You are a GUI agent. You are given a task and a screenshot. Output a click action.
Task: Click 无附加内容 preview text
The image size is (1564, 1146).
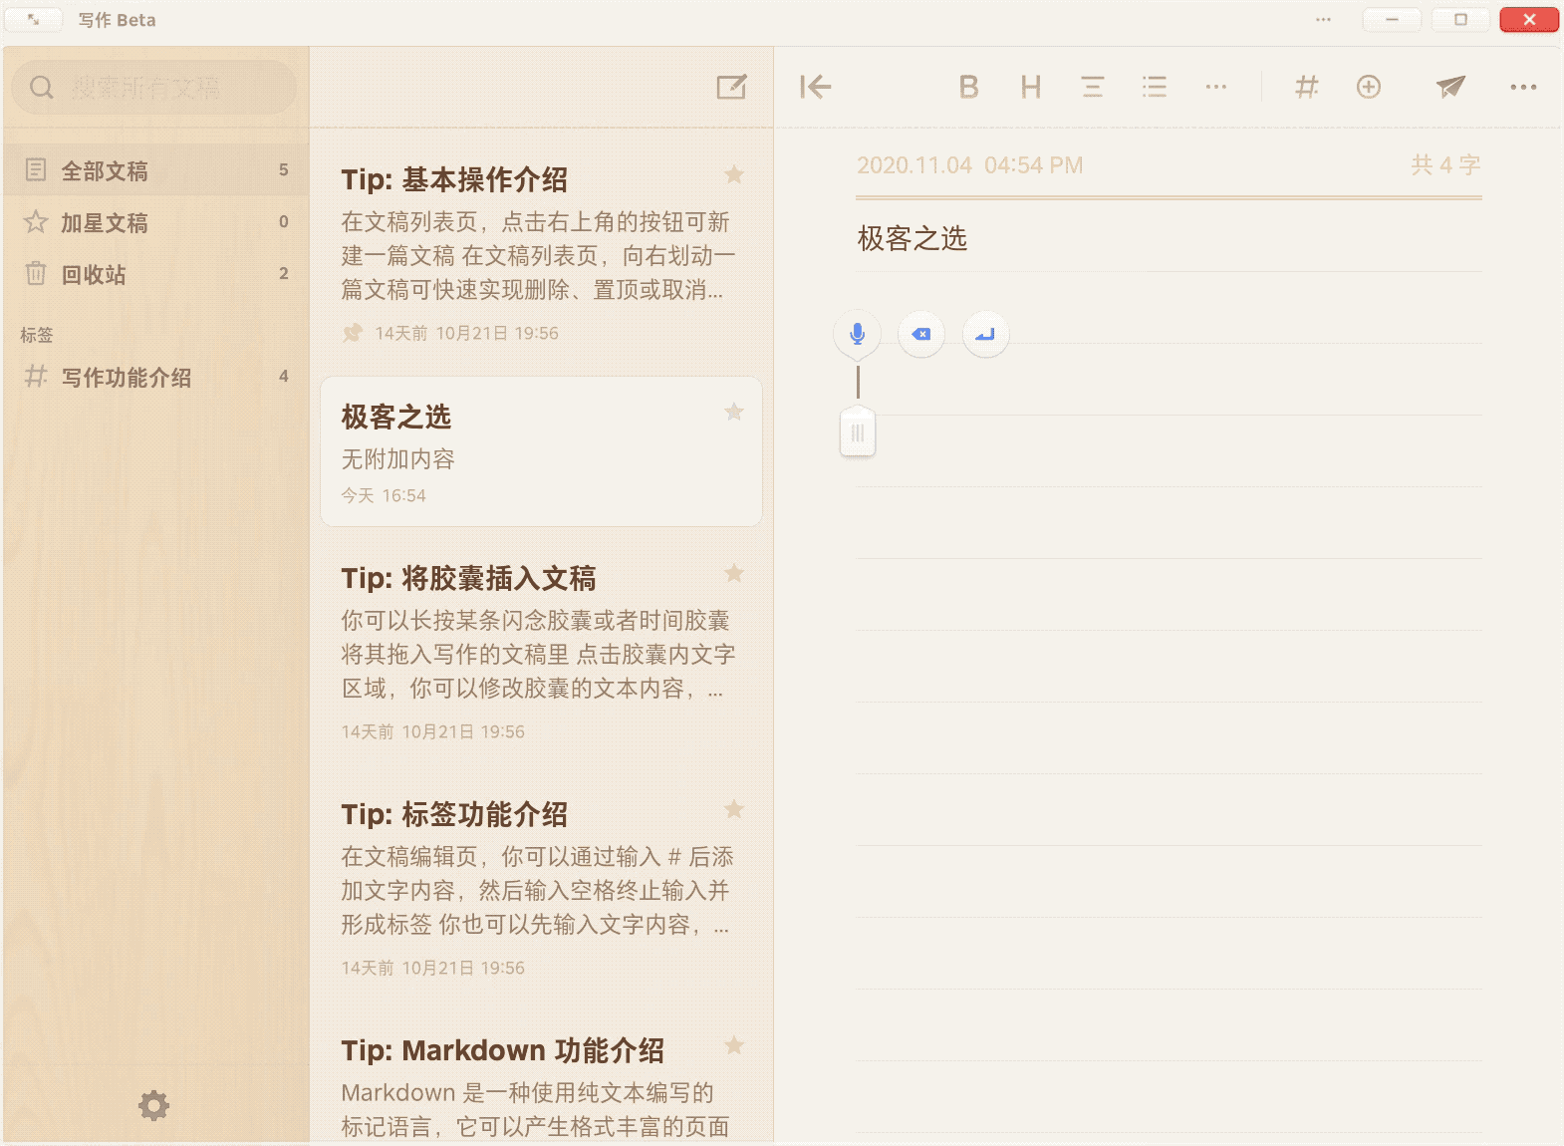pos(398,459)
